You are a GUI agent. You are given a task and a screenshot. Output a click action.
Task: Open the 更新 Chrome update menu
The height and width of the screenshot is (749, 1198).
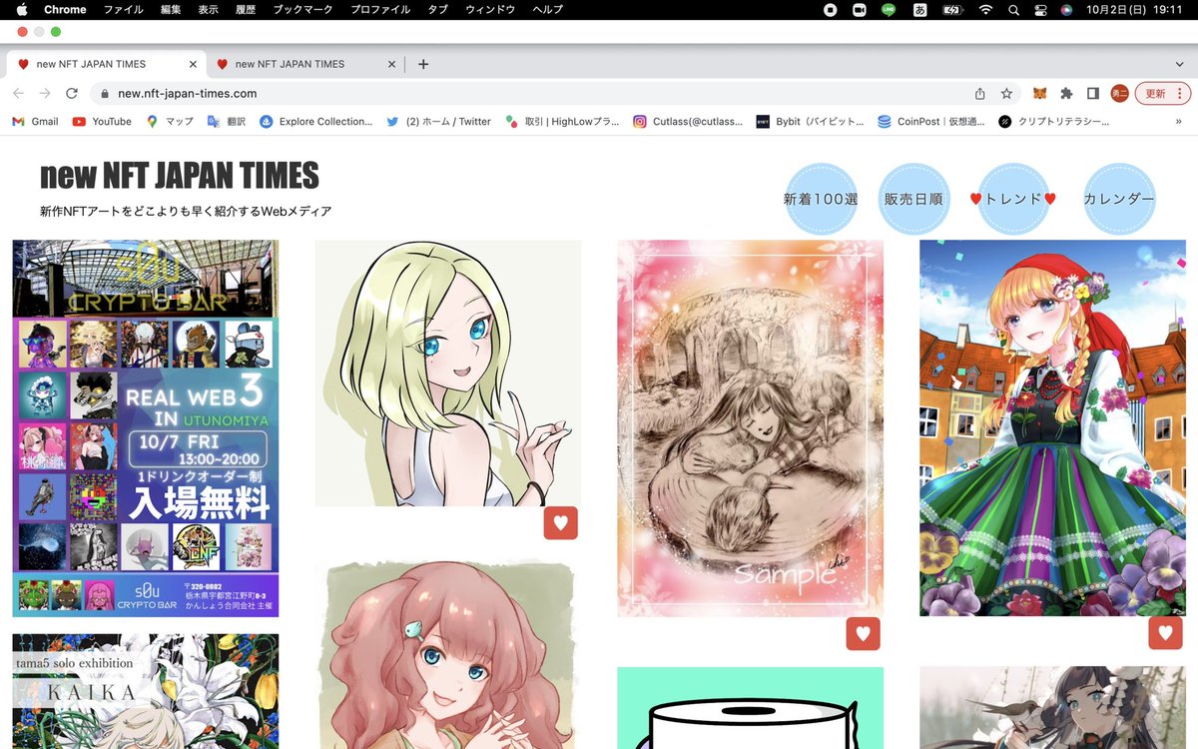[x=1163, y=93]
